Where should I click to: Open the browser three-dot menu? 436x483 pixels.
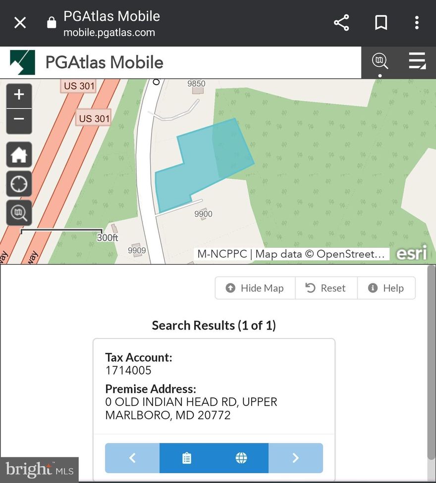pos(417,22)
